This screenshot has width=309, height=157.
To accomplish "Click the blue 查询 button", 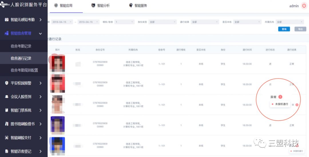I will 284,29.
